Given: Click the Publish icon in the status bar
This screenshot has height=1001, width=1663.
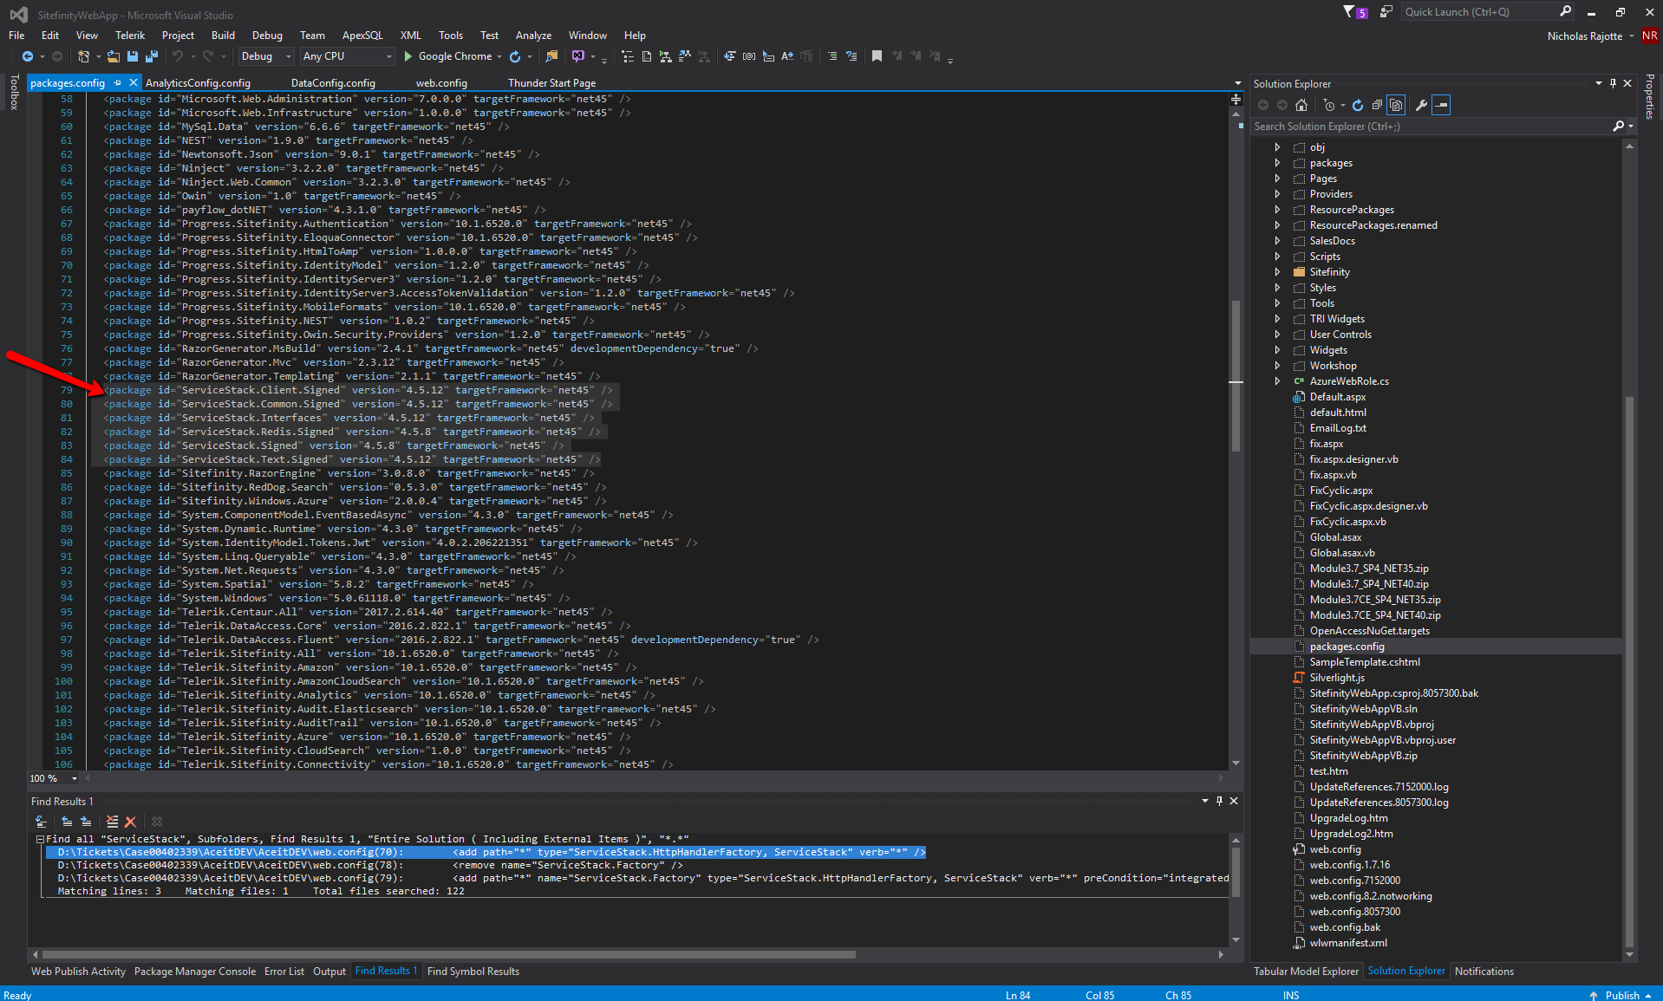Looking at the screenshot, I should 1594,995.
